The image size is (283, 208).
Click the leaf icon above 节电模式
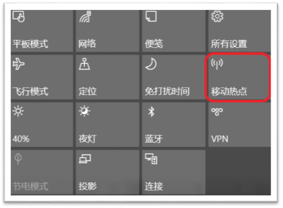(x=18, y=159)
